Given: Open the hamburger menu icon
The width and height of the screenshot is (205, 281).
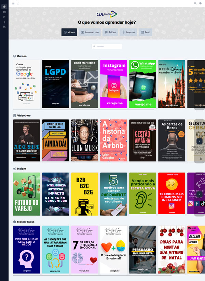Looking at the screenshot, I should tap(13, 3).
